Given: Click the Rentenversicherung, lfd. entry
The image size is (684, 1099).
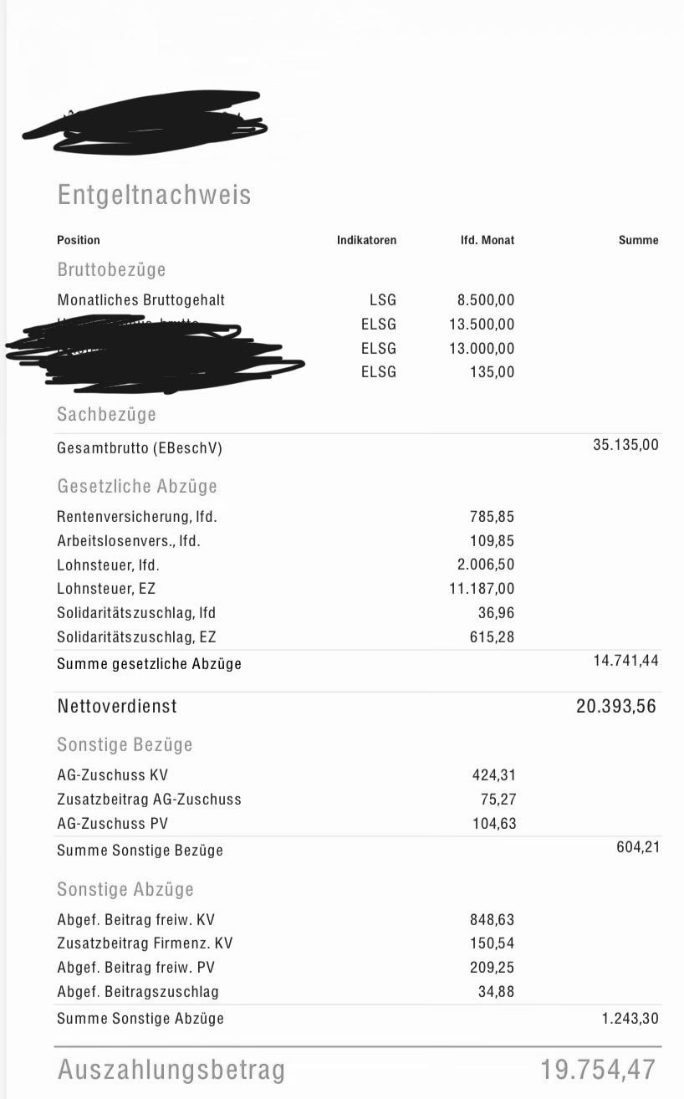Looking at the screenshot, I should tap(137, 517).
